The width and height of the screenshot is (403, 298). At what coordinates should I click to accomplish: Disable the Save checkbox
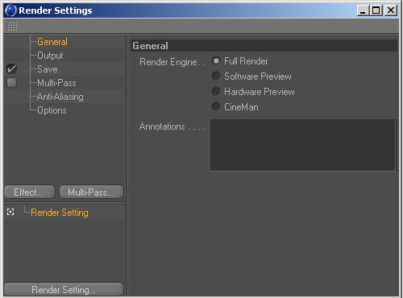tap(11, 69)
